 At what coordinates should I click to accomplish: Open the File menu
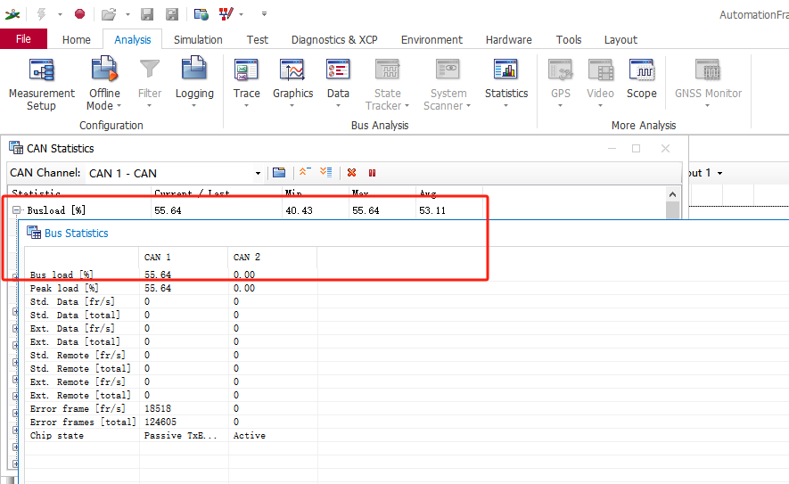[24, 38]
